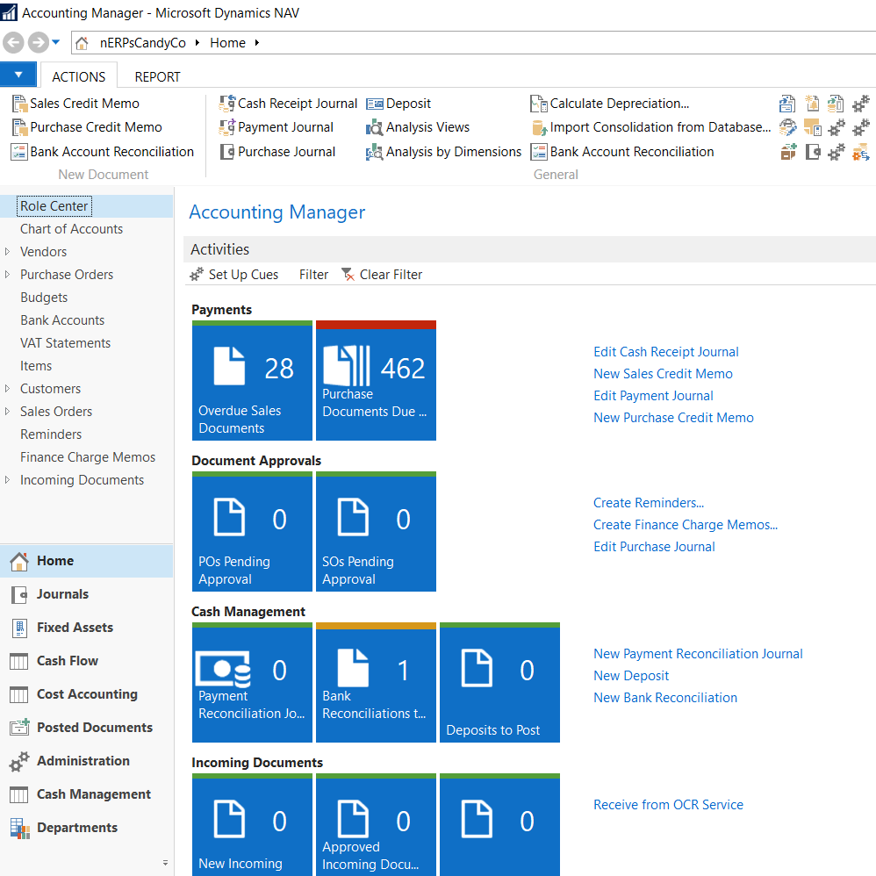Open Fixed Assets in the navigation pane

click(75, 628)
